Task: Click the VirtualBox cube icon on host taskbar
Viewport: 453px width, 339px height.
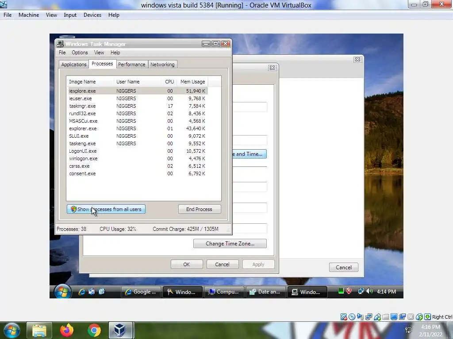Action: click(x=120, y=330)
